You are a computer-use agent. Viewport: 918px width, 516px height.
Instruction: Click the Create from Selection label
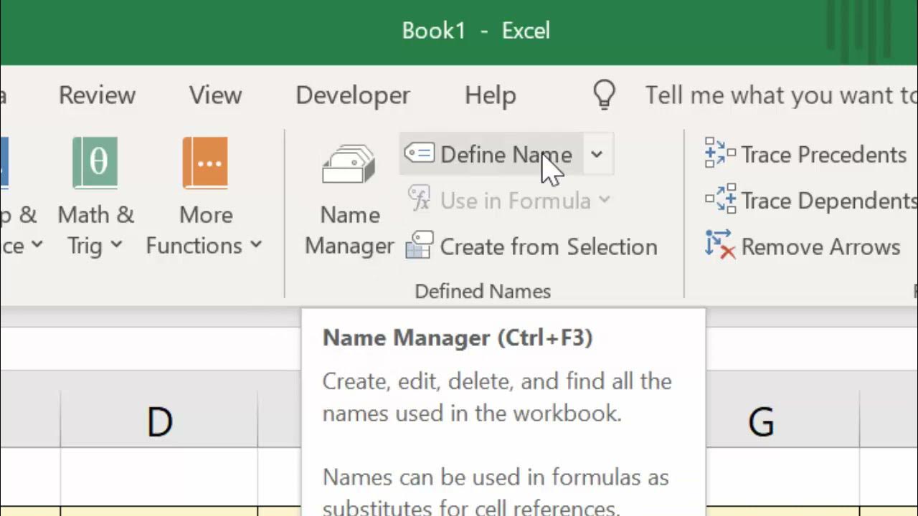click(x=548, y=247)
